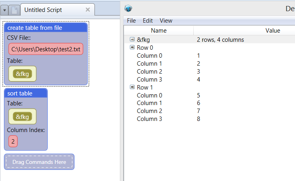Click value 4 of Row 0
The height and width of the screenshot is (181, 295).
[x=198, y=80]
